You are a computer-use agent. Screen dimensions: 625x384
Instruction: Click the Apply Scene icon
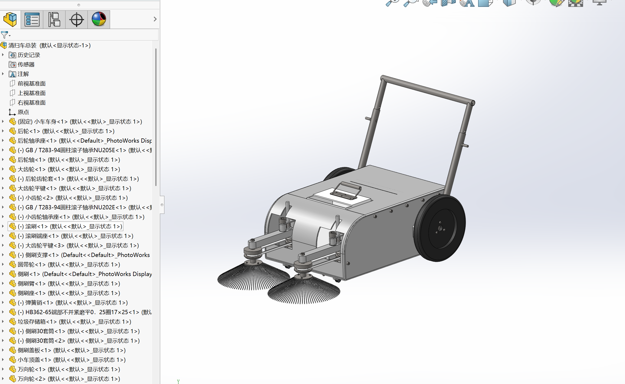tap(575, 3)
